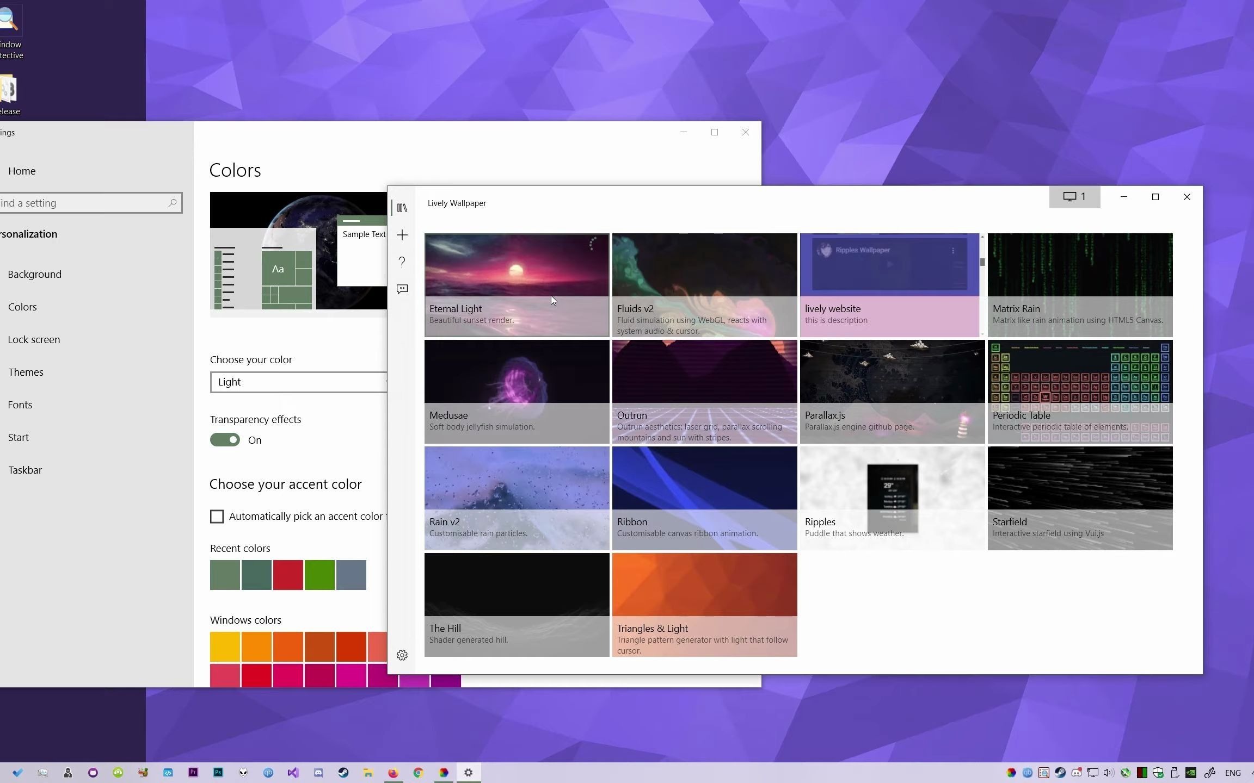
Task: Select Personalization menu item
Action: [x=28, y=233]
